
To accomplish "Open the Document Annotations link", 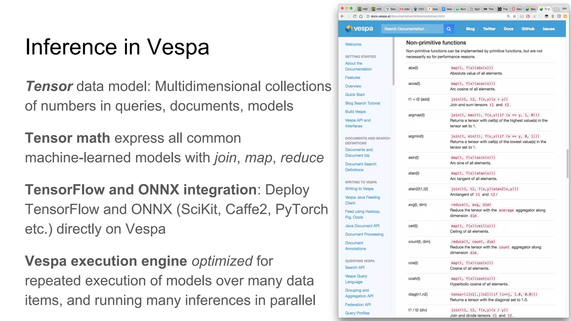I will 355,246.
